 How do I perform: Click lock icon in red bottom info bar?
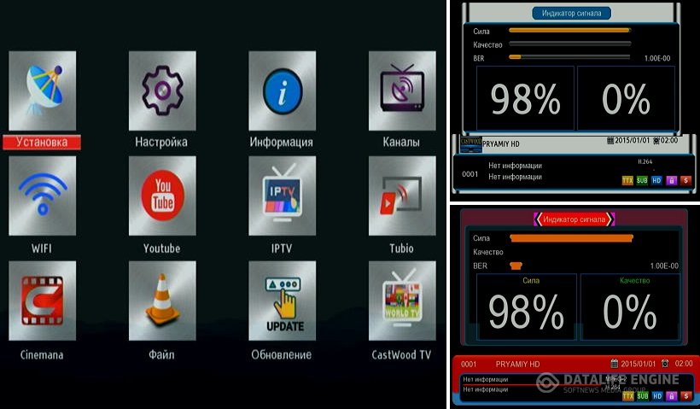[x=672, y=395]
